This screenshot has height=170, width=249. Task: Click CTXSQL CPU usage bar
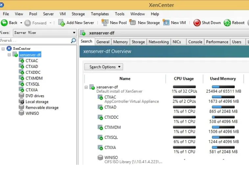coord(184,137)
